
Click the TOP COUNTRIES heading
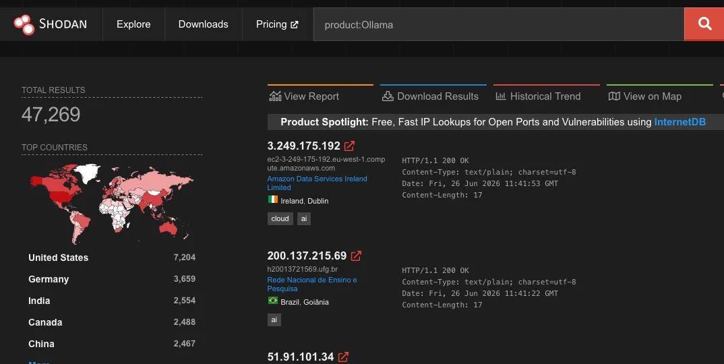54,148
